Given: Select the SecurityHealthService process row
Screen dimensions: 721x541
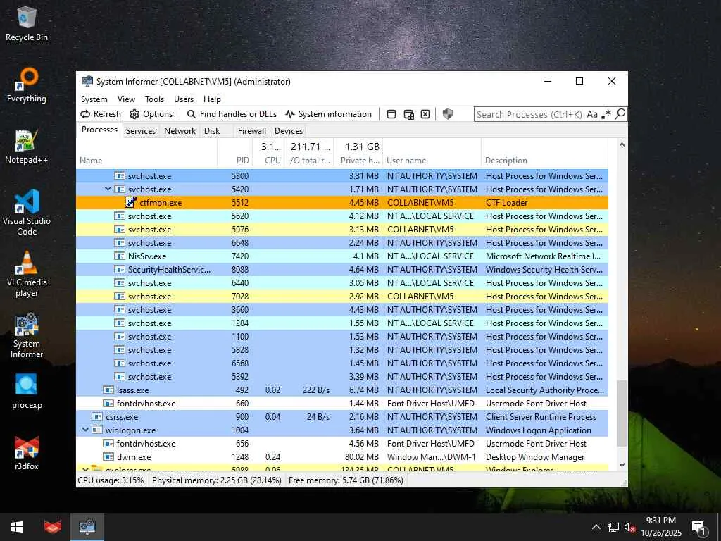Looking at the screenshot, I should tap(342, 270).
